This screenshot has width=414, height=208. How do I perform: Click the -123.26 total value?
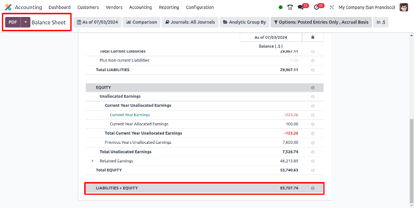pyautogui.click(x=291, y=133)
